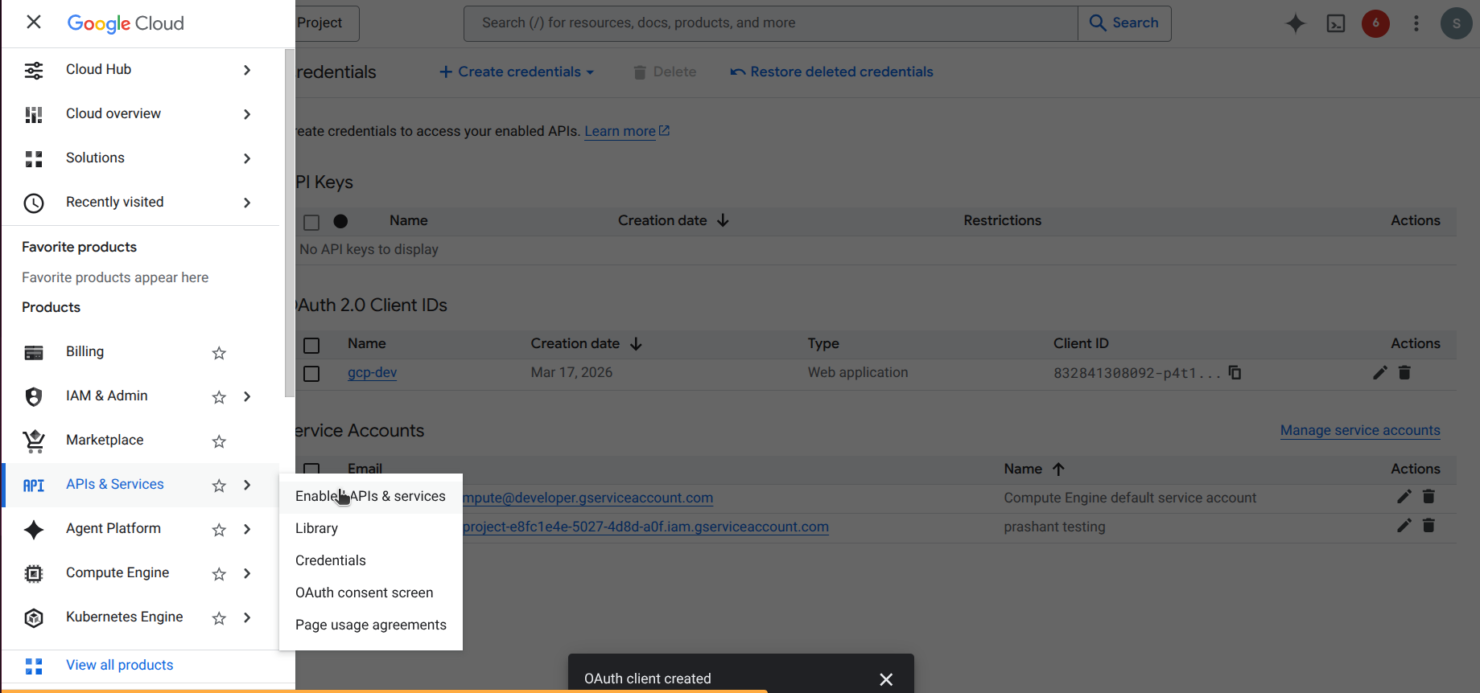Expand the APIs & Services submenu arrow
1480x693 pixels.
coord(247,485)
